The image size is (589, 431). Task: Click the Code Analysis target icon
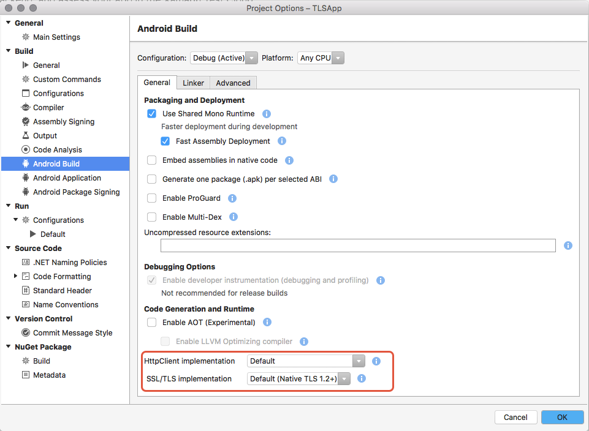pyautogui.click(x=26, y=149)
